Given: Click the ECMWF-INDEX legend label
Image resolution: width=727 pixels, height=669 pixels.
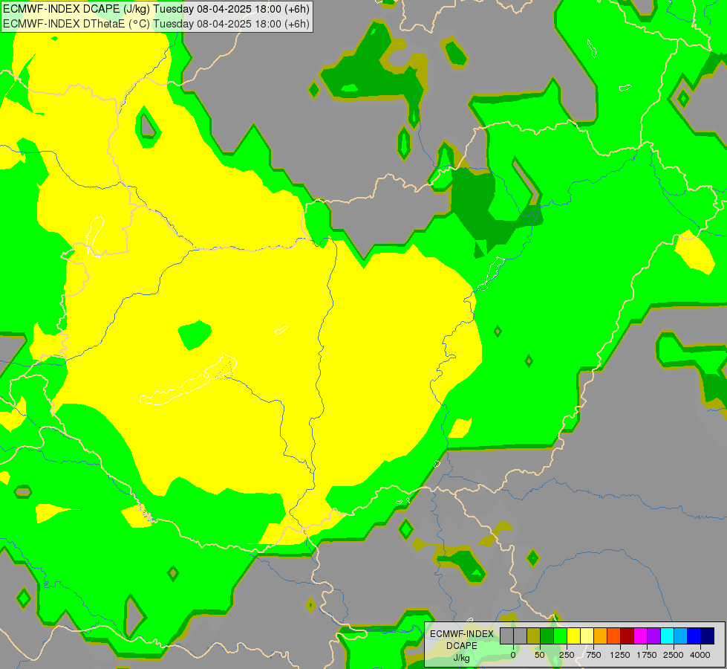Looking at the screenshot, I should click(461, 634).
